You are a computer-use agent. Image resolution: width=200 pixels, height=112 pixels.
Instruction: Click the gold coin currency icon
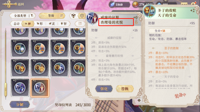(x=135, y=4)
